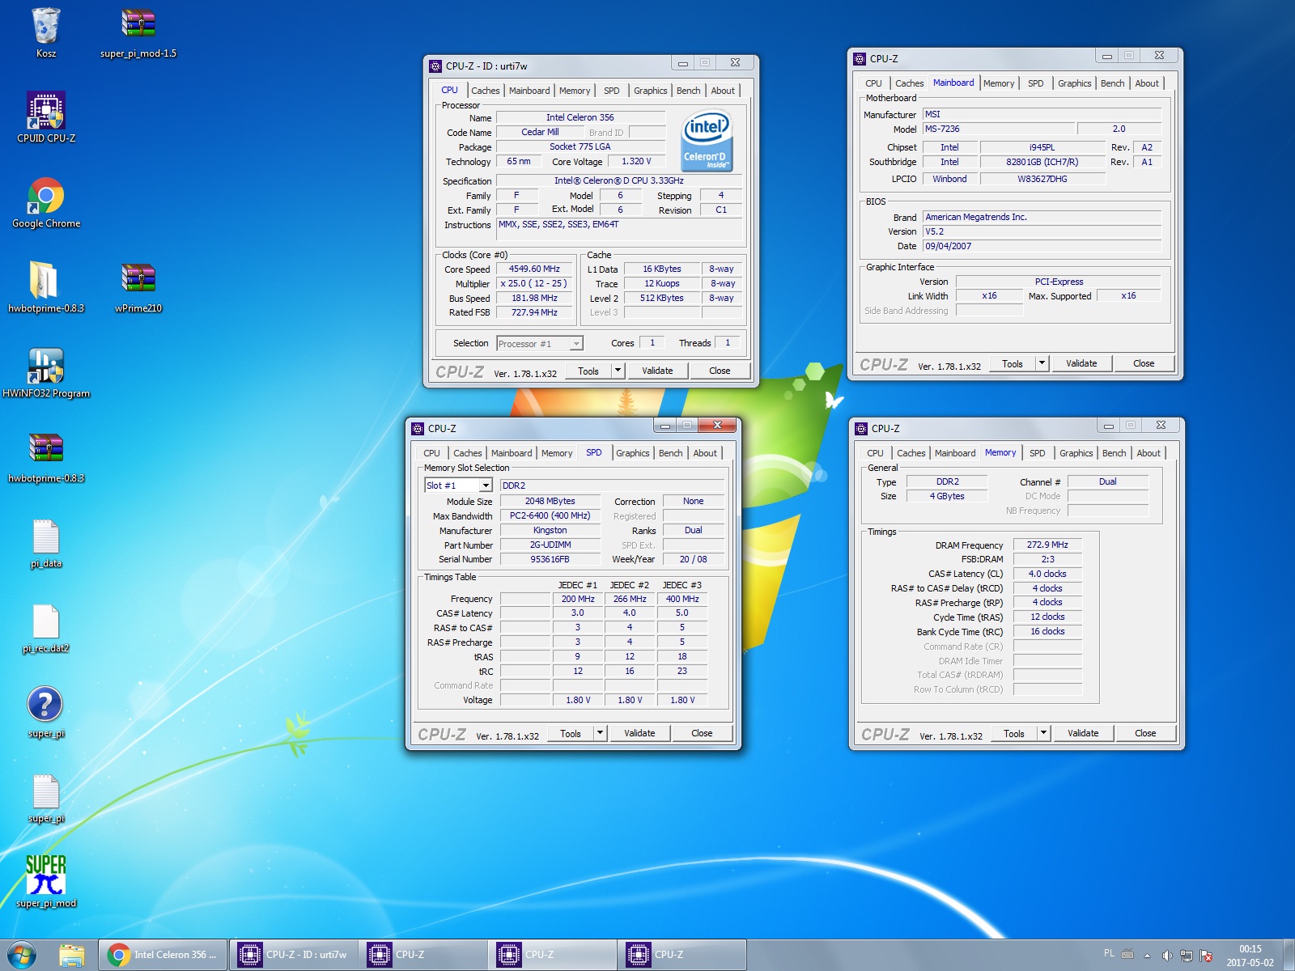Expand Tools arrow in SPD window
Viewport: 1295px width, 971px height.
pos(600,733)
